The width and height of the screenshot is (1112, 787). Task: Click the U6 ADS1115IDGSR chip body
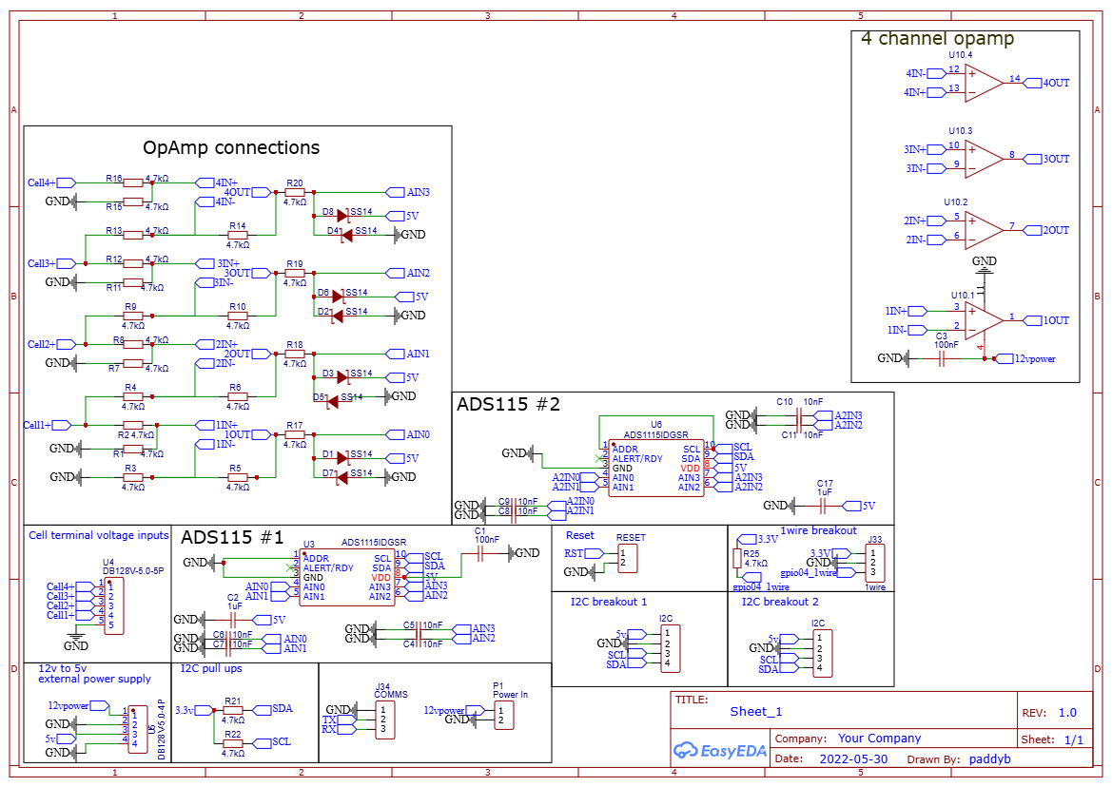(x=655, y=469)
